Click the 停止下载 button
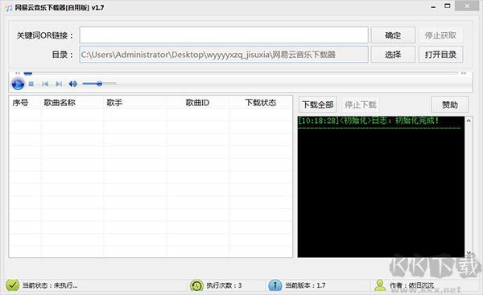Screen dimensions: 483x295 (x=361, y=104)
